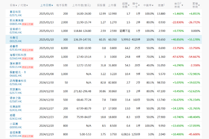Select cumulative performance +76.154%
Viewport: 209px width, 139px height.
pos(194,100)
